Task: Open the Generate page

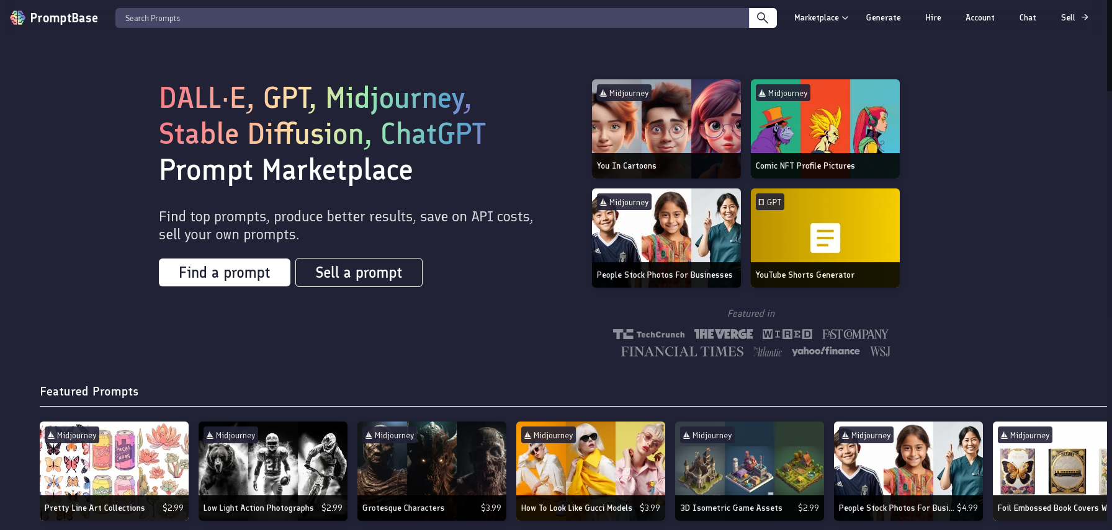Action: tap(883, 17)
